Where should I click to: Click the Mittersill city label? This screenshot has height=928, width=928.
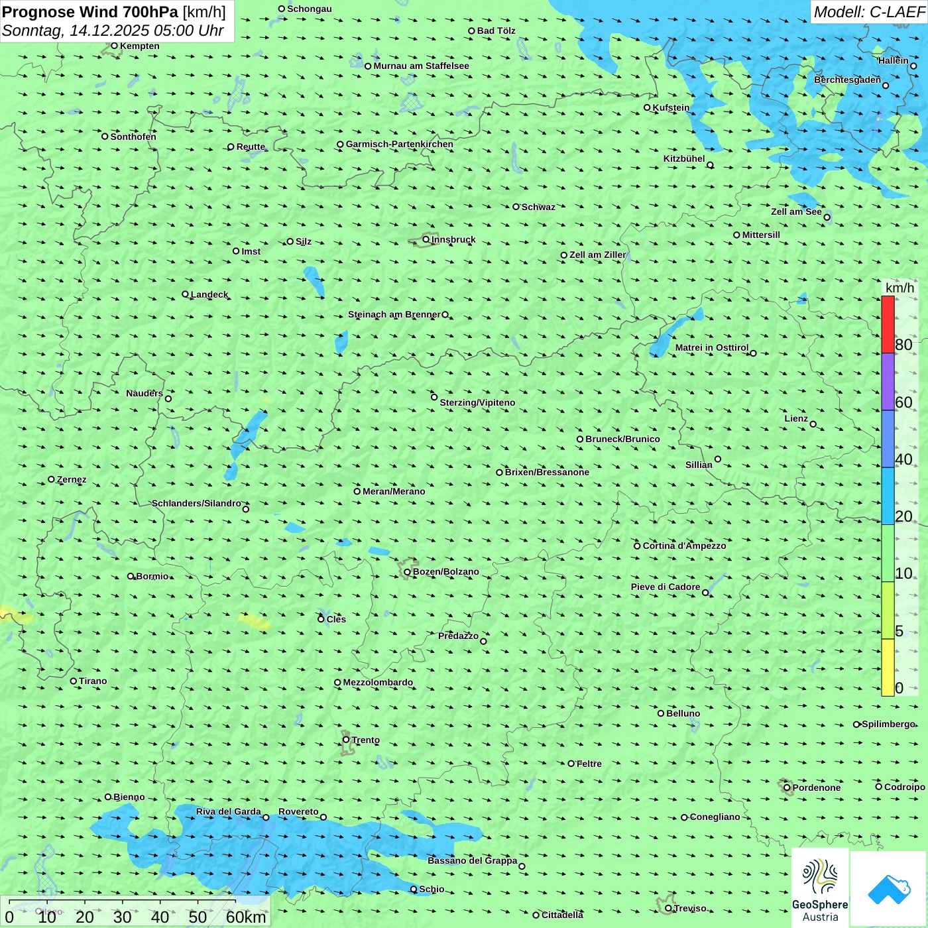(x=761, y=235)
